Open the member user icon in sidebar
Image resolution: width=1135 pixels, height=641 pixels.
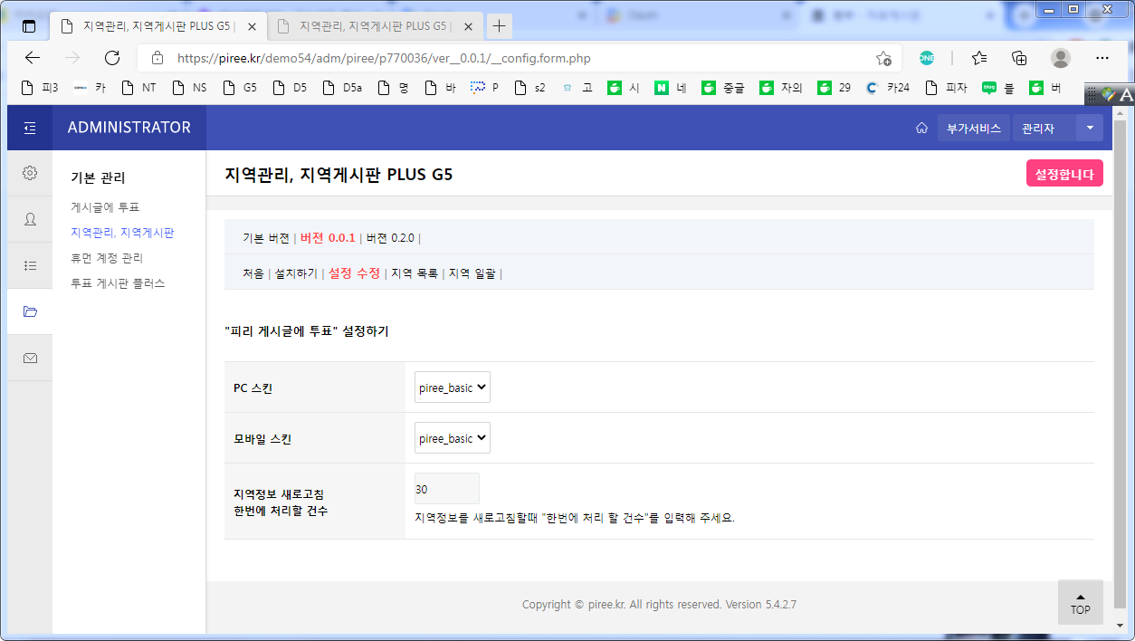(30, 219)
